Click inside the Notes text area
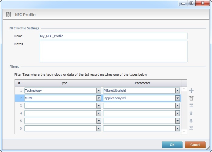This screenshot has width=212, height=152. click(113, 51)
